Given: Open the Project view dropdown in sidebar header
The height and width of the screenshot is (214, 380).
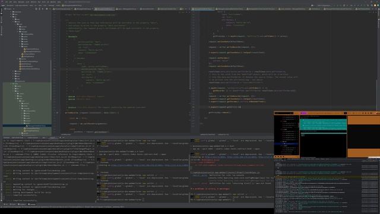Looking at the screenshot, I should point(9,9).
